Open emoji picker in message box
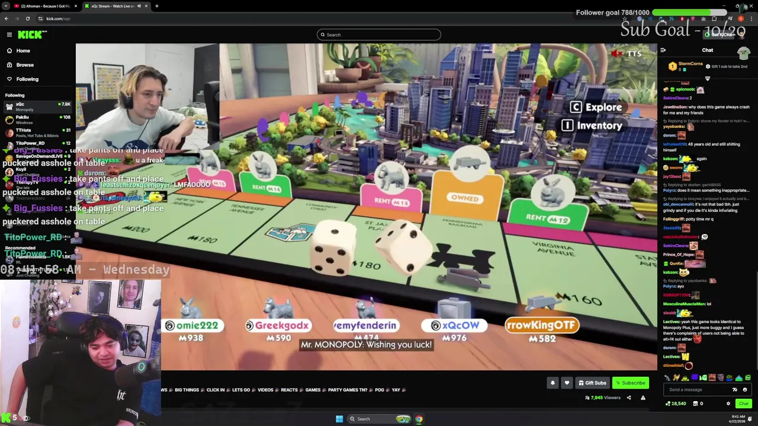This screenshot has width=758, height=426. tap(745, 390)
